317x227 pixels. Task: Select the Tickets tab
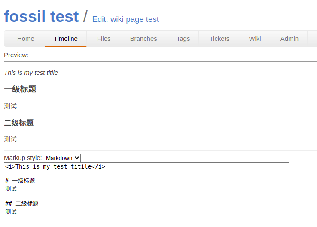click(x=219, y=39)
